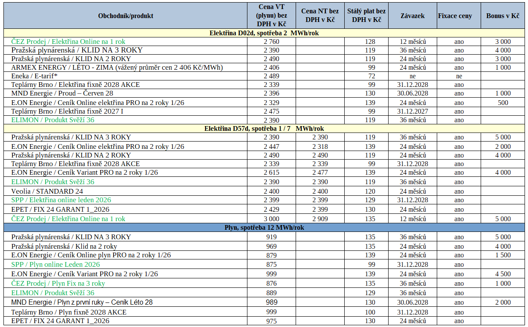
Task: Select the Veolia / STANDARD 24 product cell
Action: [x=47, y=191]
